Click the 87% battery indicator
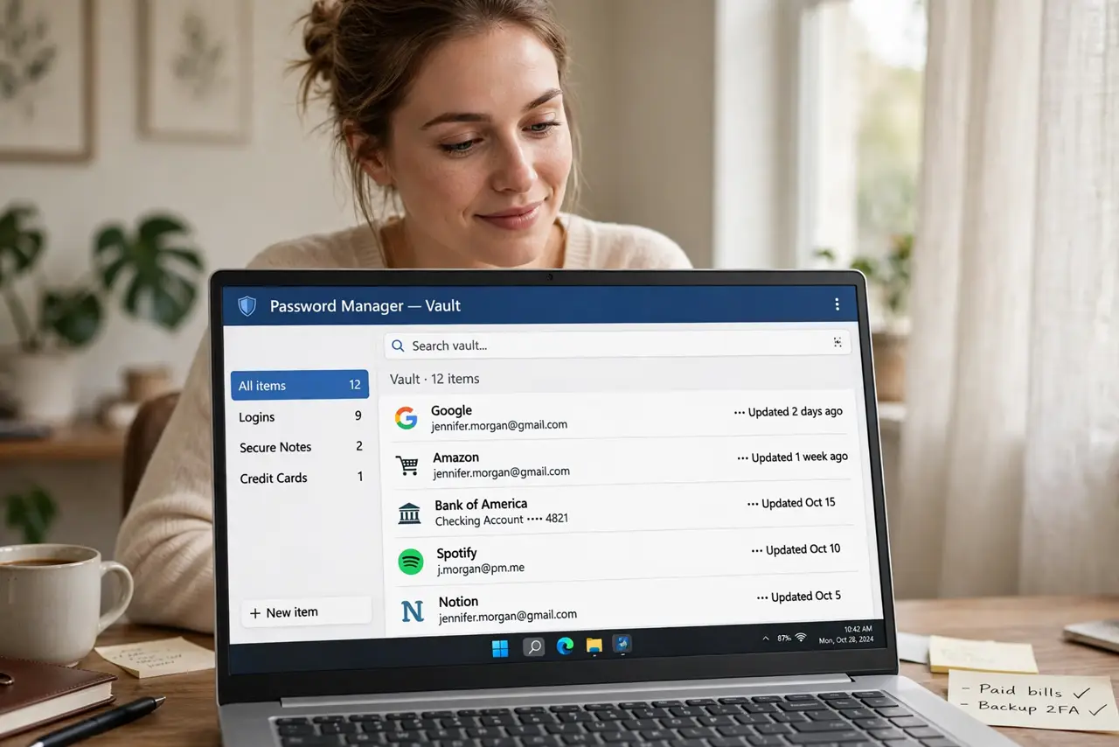Screen dimensions: 1119x747 click(783, 638)
